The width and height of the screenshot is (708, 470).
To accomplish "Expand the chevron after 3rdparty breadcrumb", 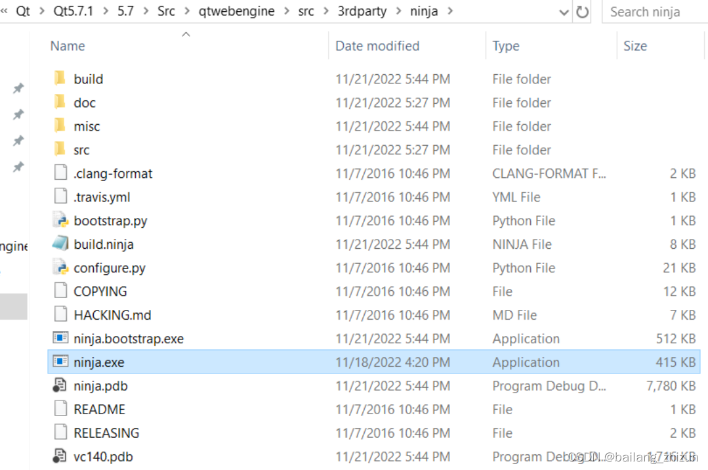I will pyautogui.click(x=399, y=11).
